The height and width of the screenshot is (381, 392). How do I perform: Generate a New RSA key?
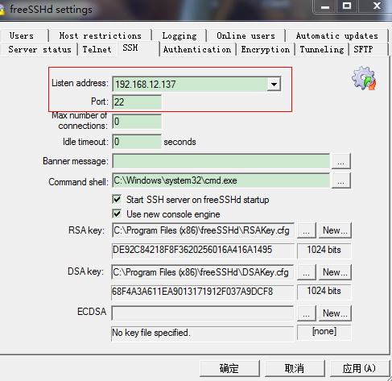pyautogui.click(x=335, y=230)
